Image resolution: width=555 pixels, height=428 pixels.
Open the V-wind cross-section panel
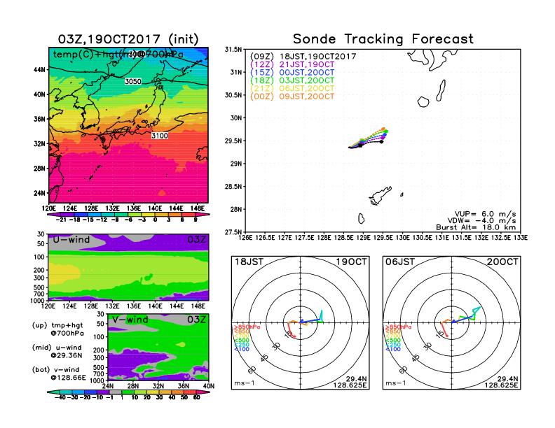tap(158, 347)
